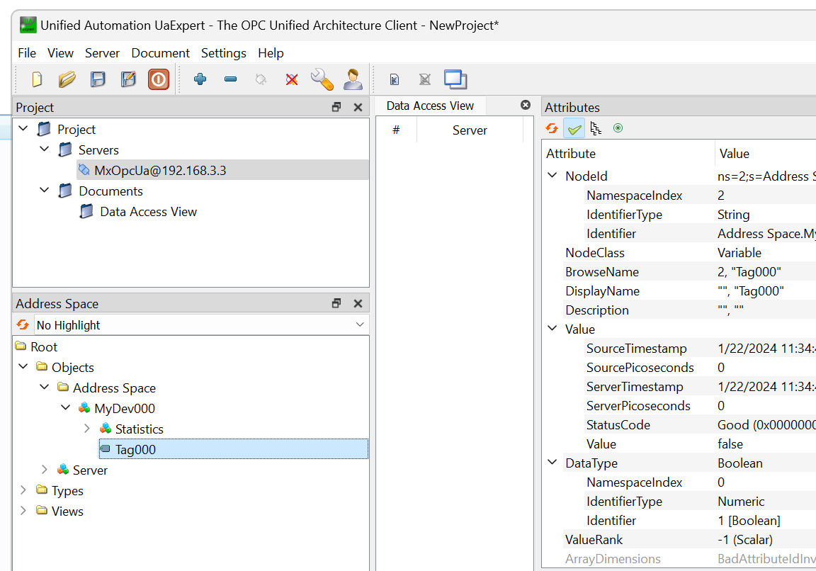Collapse the DataType attribute group
This screenshot has height=571, width=816.
point(552,462)
